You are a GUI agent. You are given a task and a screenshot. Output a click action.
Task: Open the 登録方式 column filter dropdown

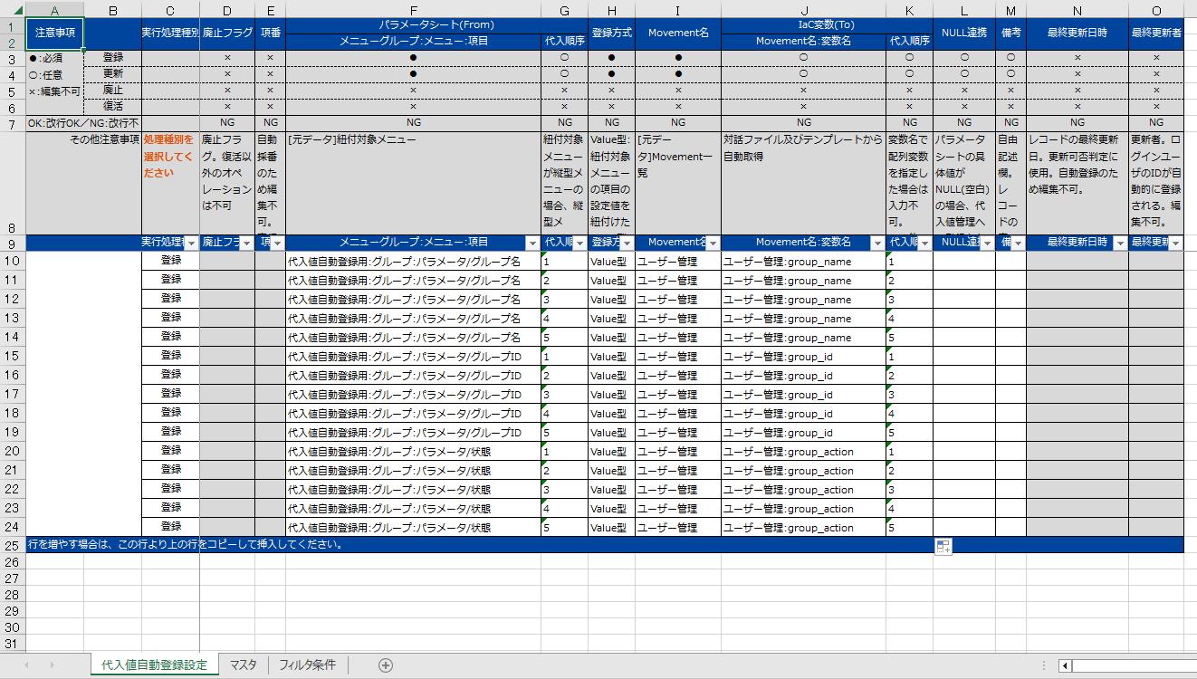point(625,243)
